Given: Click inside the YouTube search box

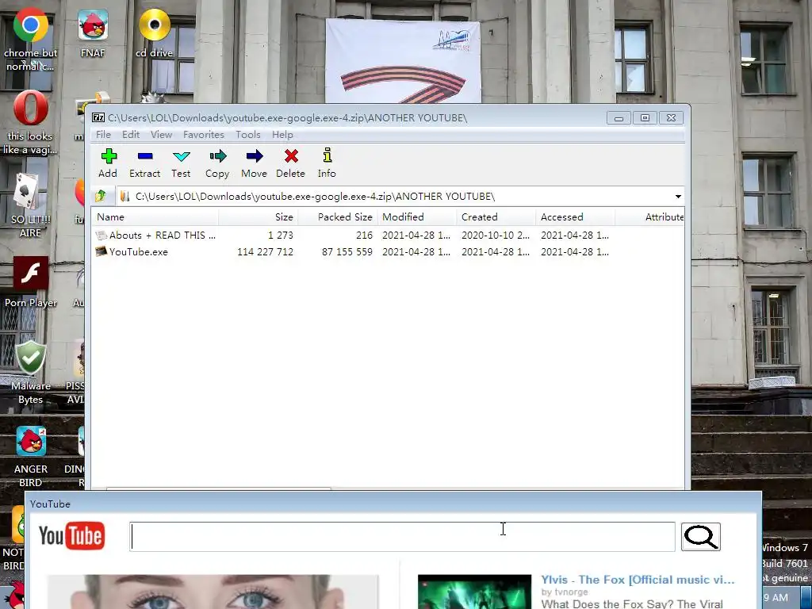Looking at the screenshot, I should coord(402,537).
